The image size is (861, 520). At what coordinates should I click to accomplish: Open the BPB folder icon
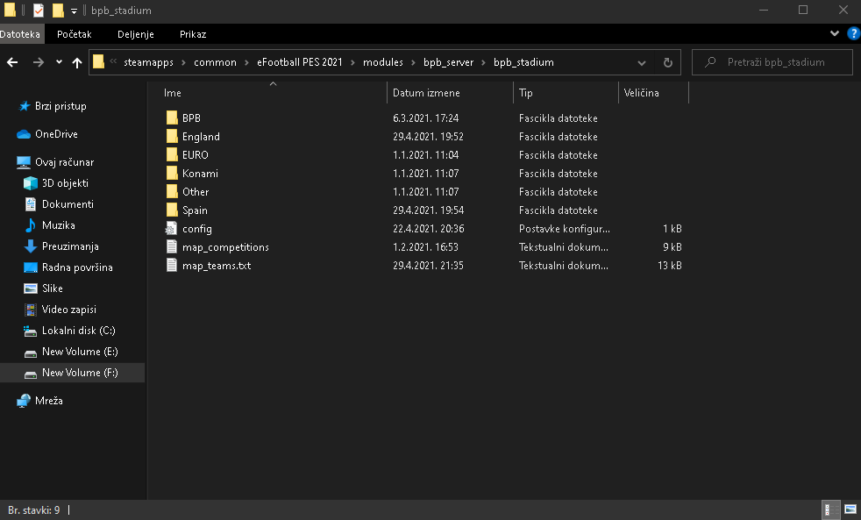point(172,118)
